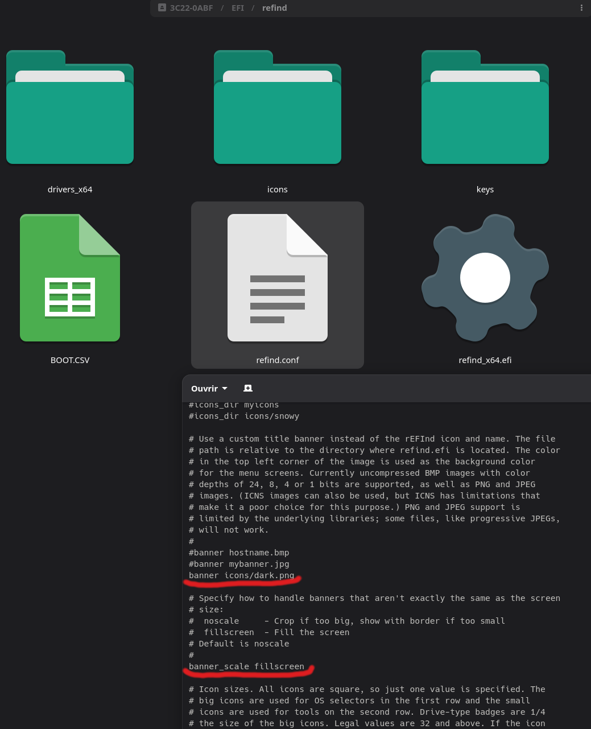Viewport: 591px width, 729px height.
Task: Click the refind_x64.efi file name
Action: (x=485, y=360)
